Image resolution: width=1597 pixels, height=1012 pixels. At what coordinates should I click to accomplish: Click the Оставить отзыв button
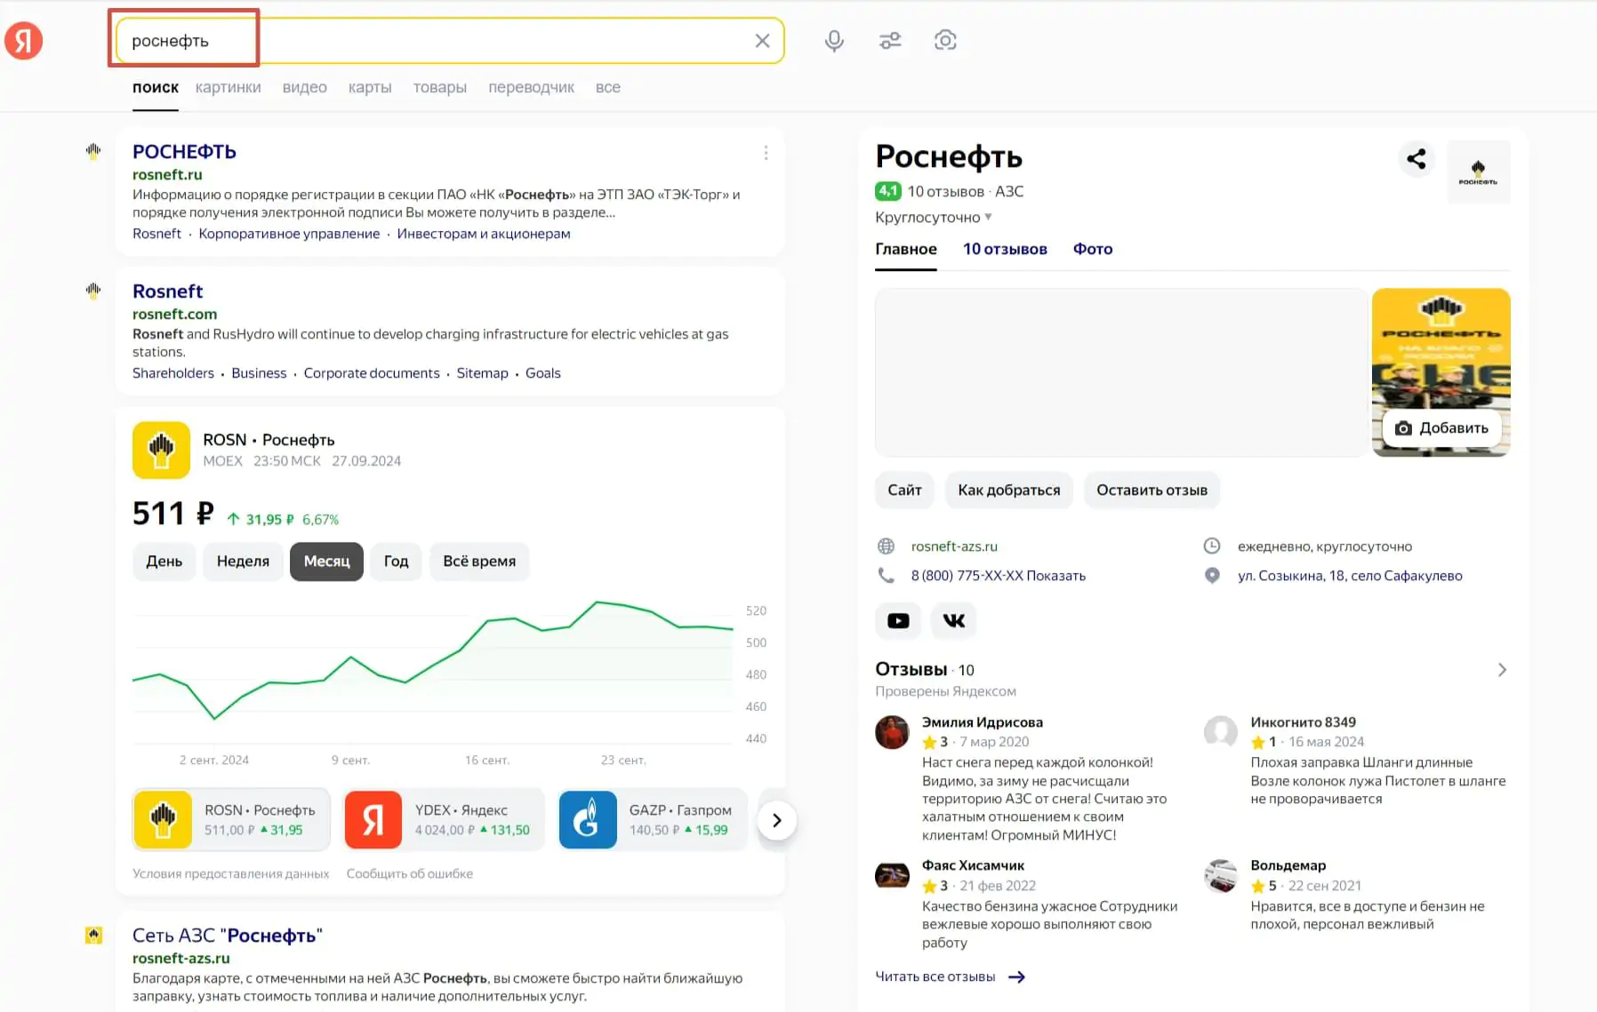[x=1152, y=490]
